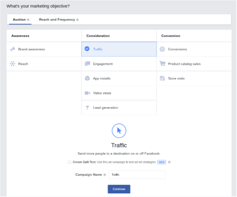Screen dimensions: 237x197
Task: Click the Brand awareness megaphone icon
Action: coord(13,49)
